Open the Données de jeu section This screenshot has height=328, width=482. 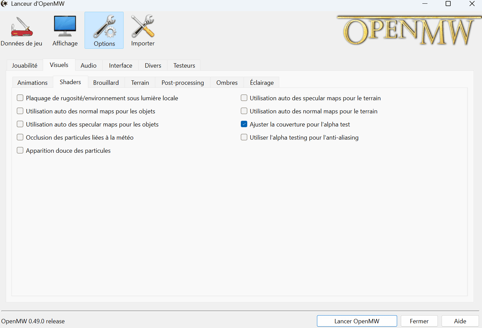(22, 31)
